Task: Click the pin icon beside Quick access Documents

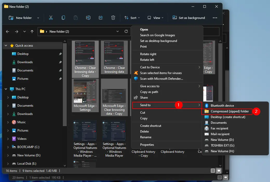Action: pyautogui.click(x=60, y=70)
